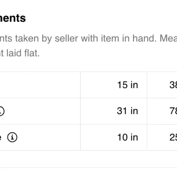
Task: Click the label text ending in 'e' beside 10 in
Action: pos(1,137)
